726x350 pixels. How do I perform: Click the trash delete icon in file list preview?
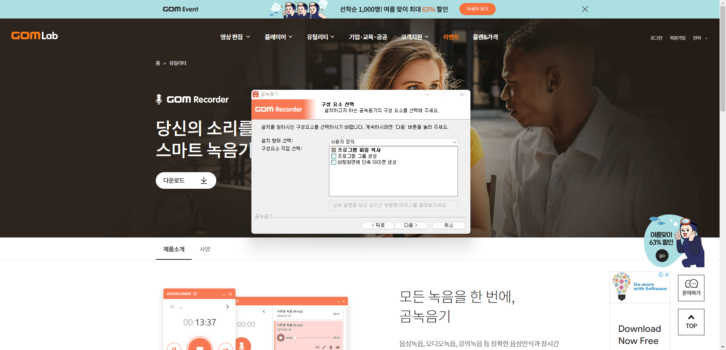point(331,347)
